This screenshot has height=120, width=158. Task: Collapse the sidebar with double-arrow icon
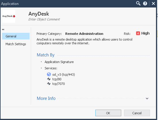coord(3,29)
